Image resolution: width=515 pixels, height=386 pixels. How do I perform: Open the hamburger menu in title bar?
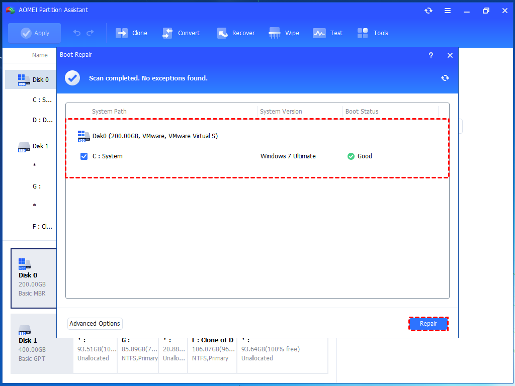coord(447,11)
